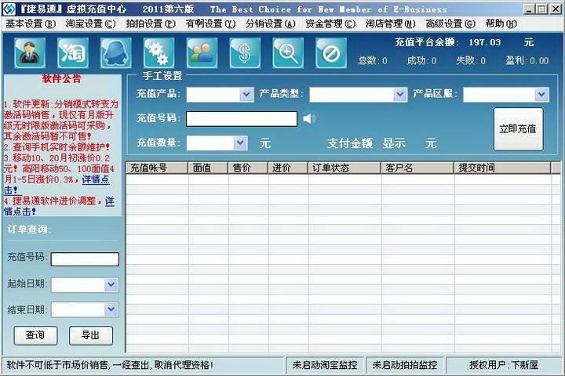565x376 pixels.
Task: Open the 淘宝设置(C) menu
Action: click(x=90, y=23)
